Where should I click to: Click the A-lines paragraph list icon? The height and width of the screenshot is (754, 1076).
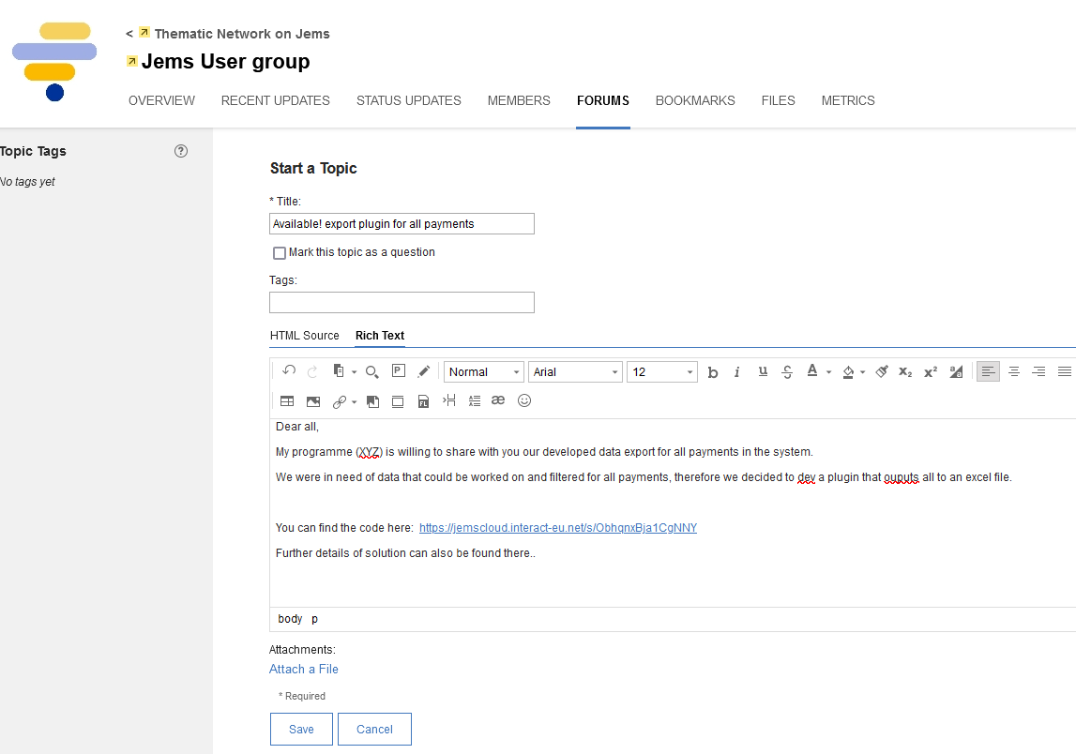pyautogui.click(x=474, y=400)
